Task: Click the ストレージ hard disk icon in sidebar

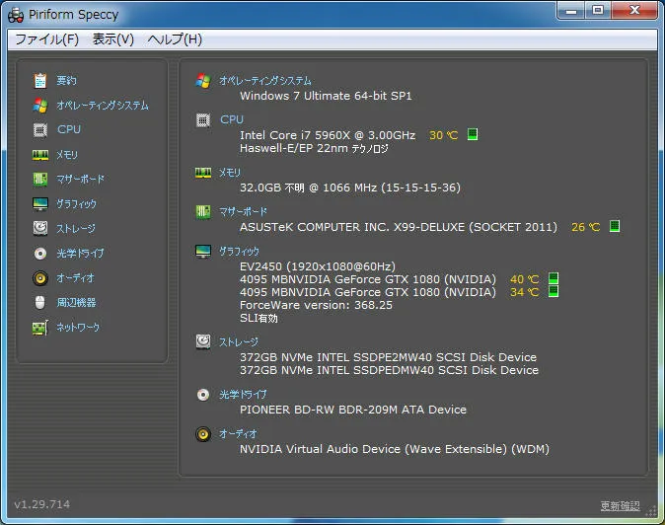Action: click(x=40, y=228)
